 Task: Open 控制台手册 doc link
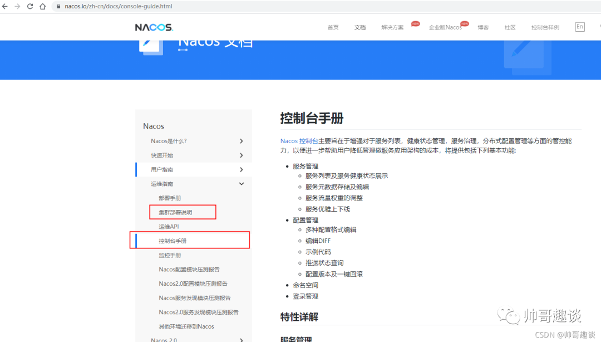[x=173, y=241]
